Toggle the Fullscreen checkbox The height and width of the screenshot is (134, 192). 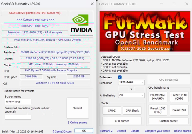click(x=120, y=77)
